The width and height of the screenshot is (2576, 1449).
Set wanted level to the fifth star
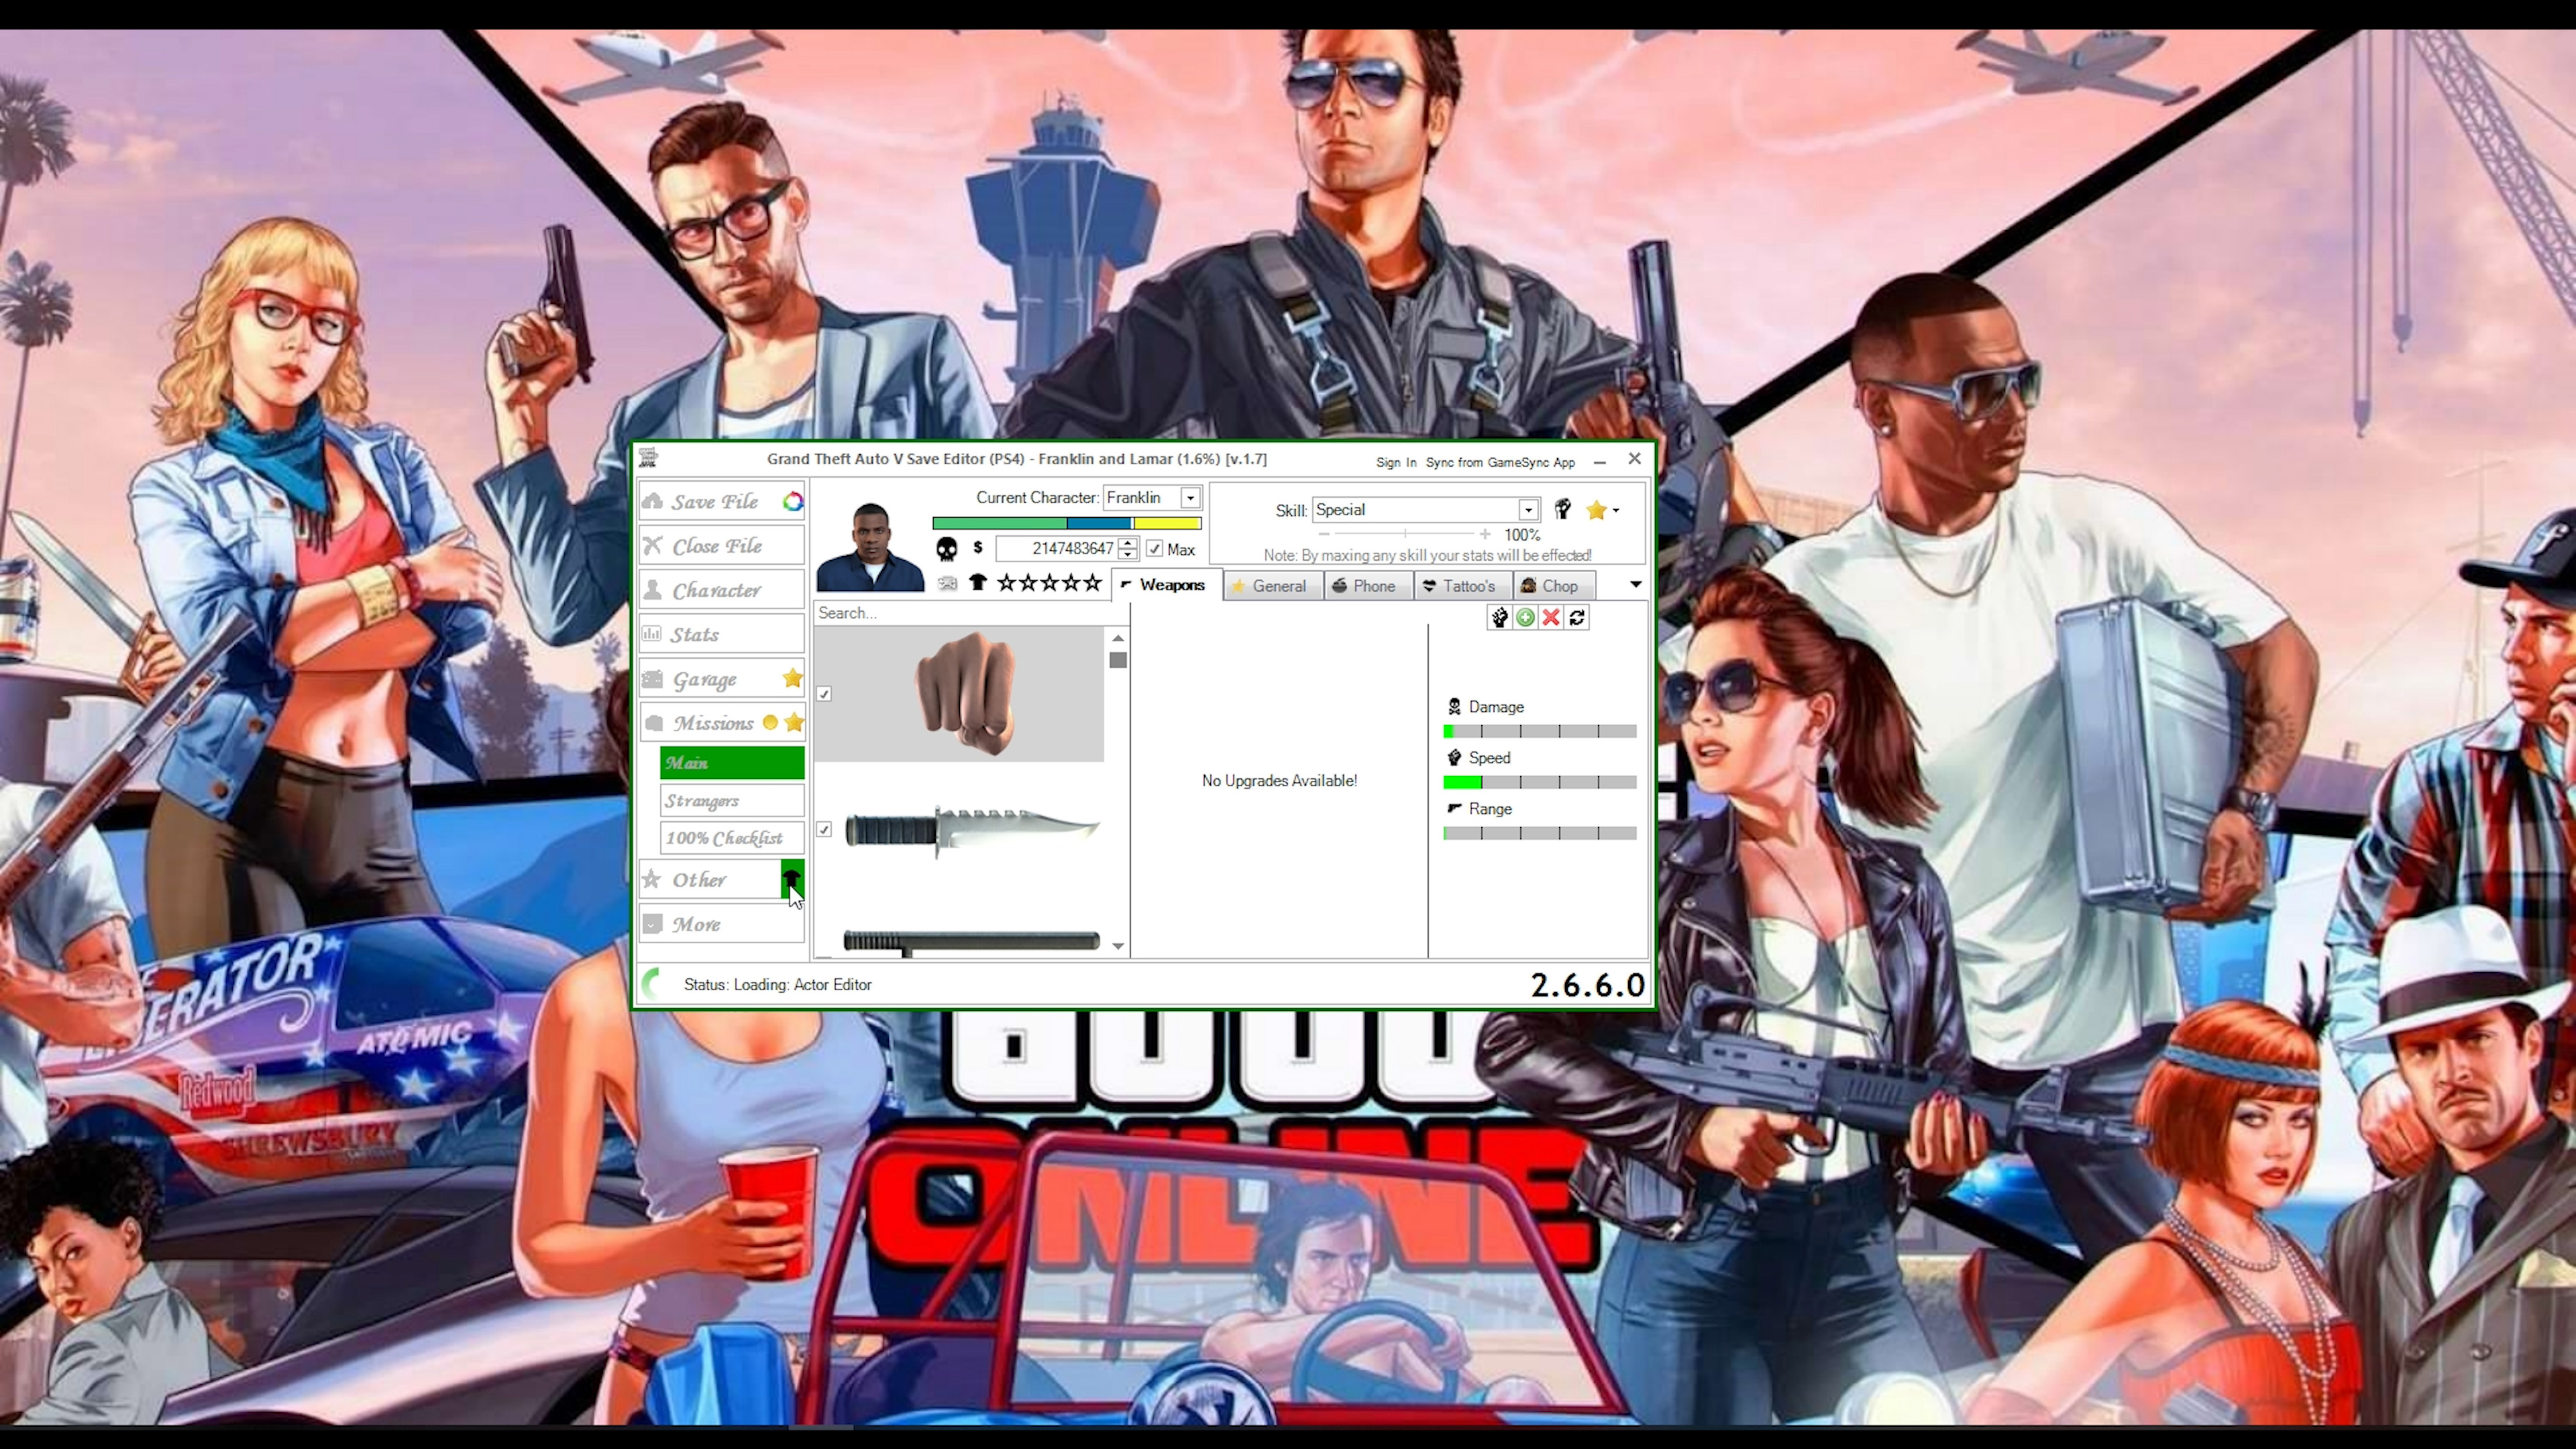1092,582
